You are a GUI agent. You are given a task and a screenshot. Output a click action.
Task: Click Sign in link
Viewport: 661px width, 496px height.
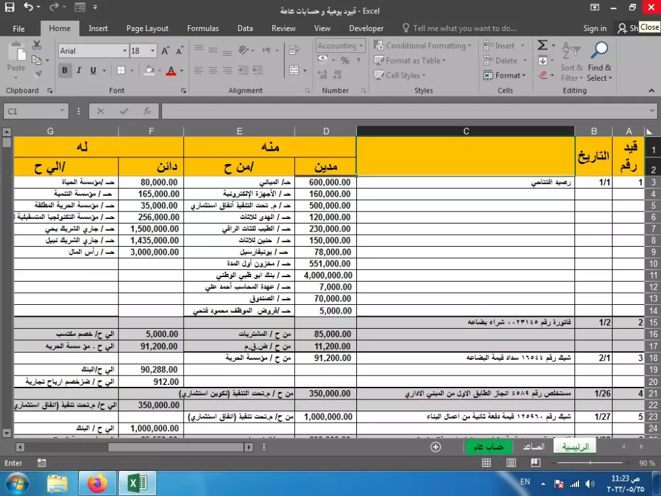[x=594, y=28]
